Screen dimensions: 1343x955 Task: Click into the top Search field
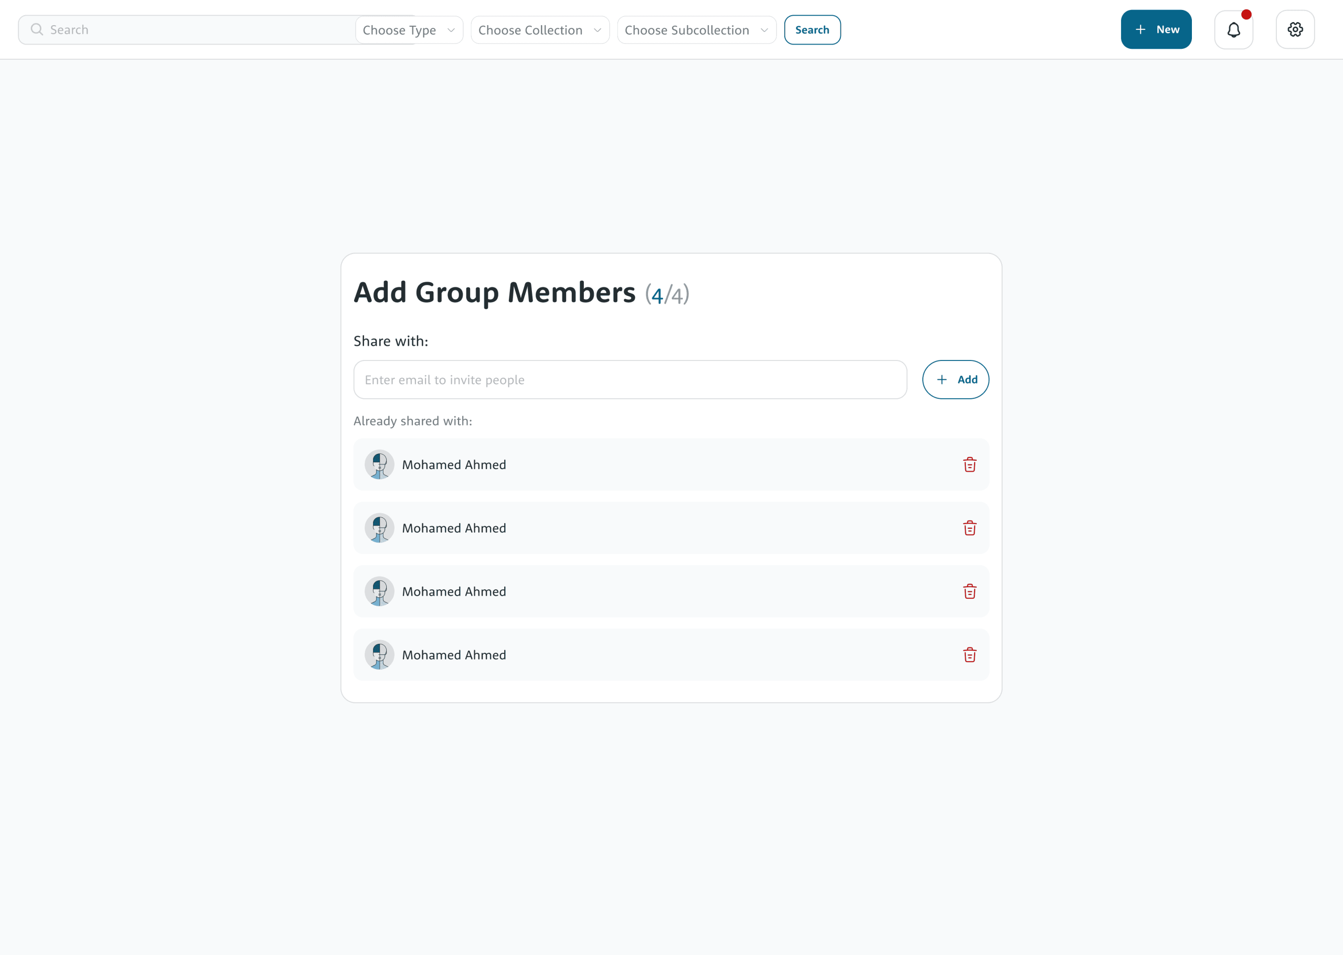click(x=194, y=30)
